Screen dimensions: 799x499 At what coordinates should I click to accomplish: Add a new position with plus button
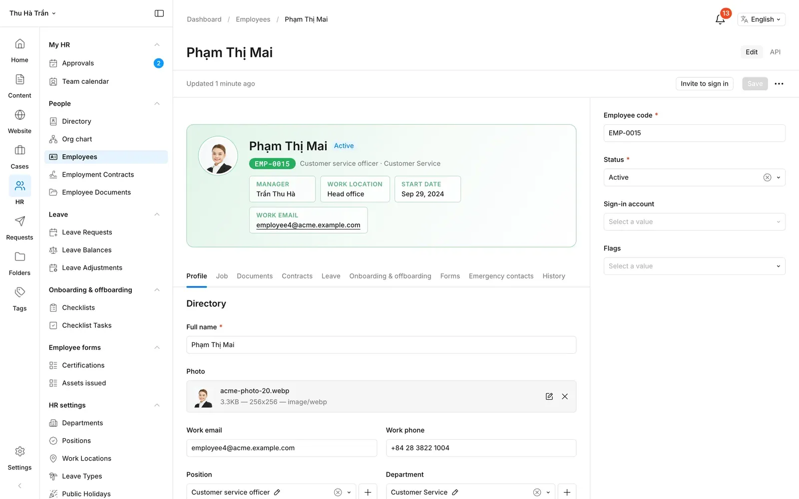(368, 493)
